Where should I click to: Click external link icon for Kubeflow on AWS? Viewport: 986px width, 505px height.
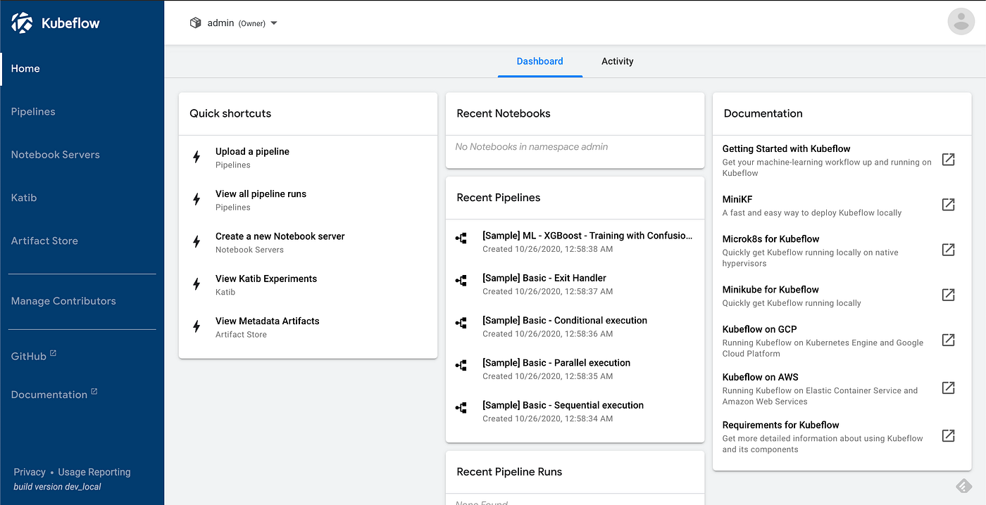pos(948,388)
